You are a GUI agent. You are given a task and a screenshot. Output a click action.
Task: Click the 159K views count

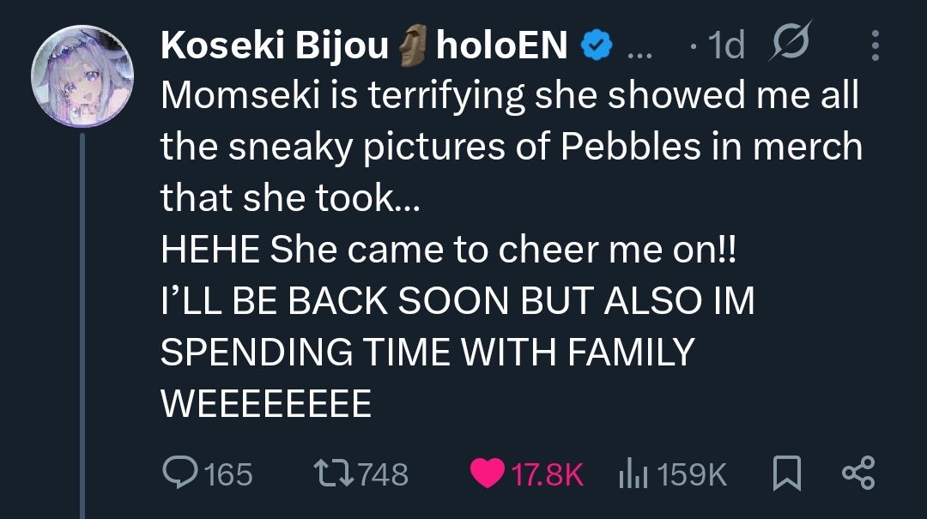point(696,474)
